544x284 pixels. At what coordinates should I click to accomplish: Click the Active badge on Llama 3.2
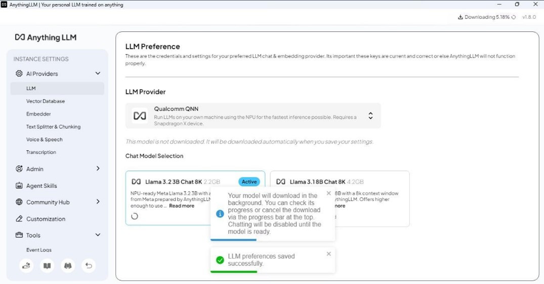tap(249, 181)
